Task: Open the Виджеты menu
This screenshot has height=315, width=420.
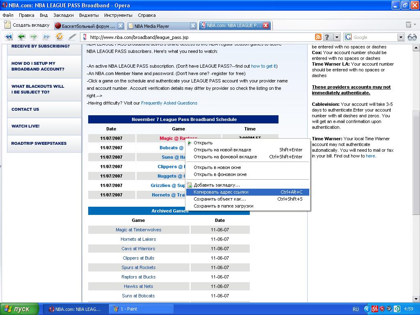Action: (x=89, y=15)
